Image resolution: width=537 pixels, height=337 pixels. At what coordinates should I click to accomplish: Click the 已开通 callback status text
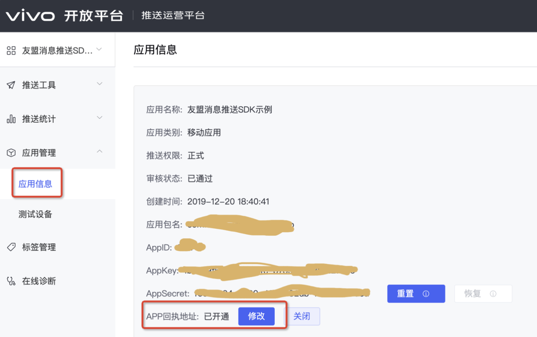click(x=217, y=316)
